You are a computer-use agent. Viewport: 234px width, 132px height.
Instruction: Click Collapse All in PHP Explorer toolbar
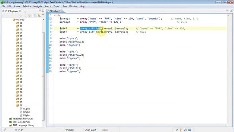35,15
